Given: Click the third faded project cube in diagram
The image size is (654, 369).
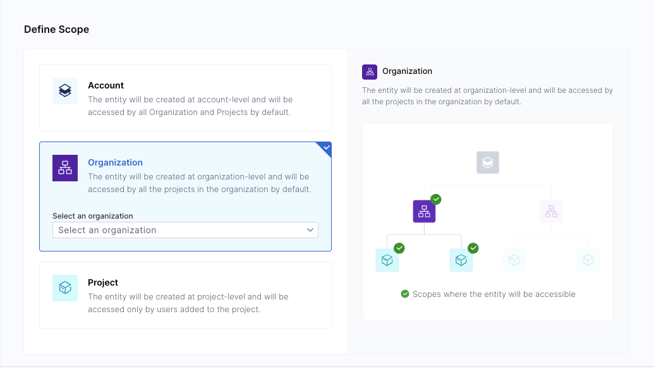Looking at the screenshot, I should pos(514,260).
